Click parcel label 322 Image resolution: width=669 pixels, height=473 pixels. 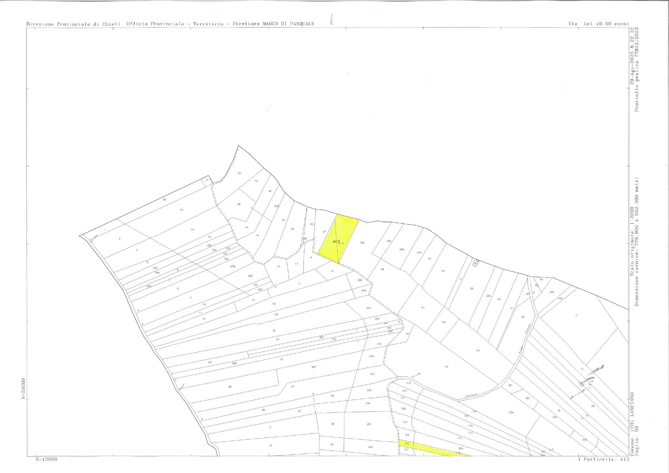[403, 408]
